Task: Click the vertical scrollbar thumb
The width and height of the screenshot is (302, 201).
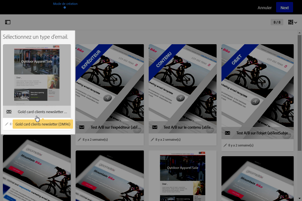Action: (x=299, y=93)
